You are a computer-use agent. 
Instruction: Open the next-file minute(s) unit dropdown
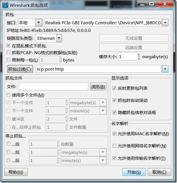(x=103, y=111)
